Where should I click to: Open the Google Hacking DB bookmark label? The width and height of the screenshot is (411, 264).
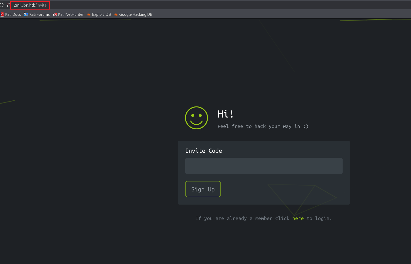(136, 14)
